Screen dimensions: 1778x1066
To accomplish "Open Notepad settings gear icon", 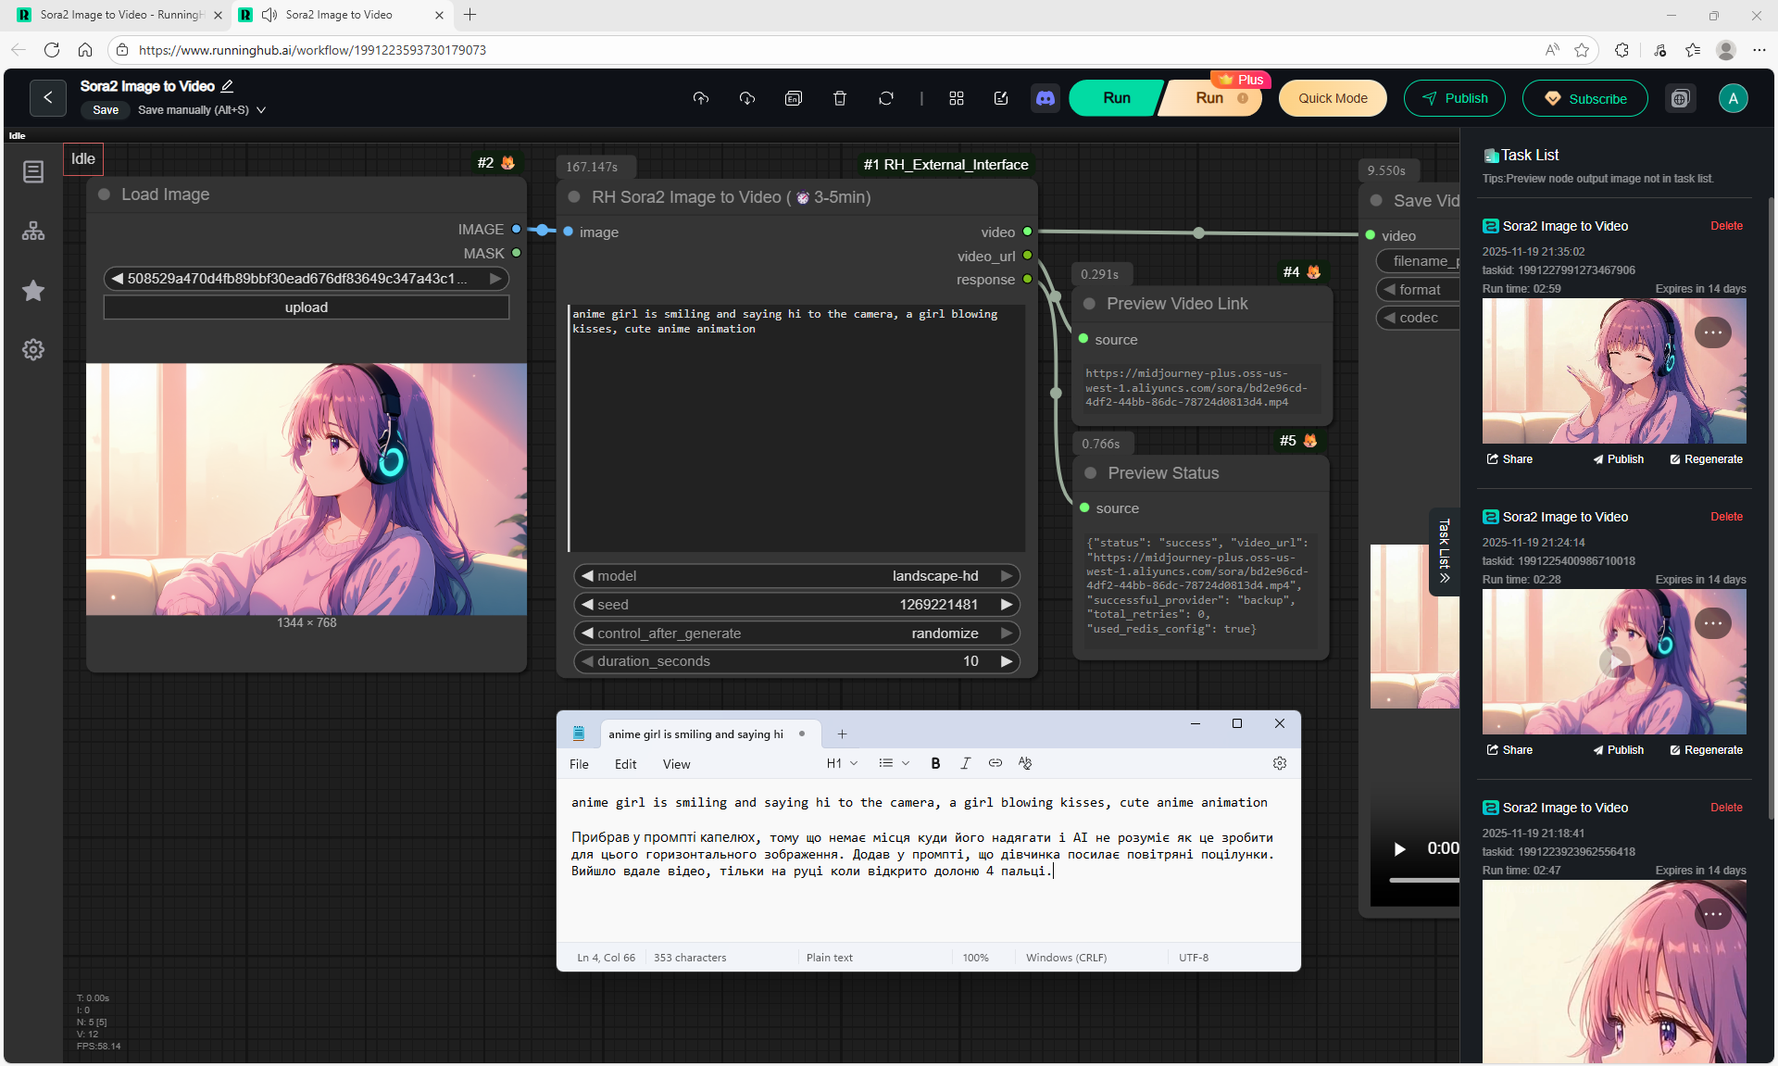I will point(1280,763).
